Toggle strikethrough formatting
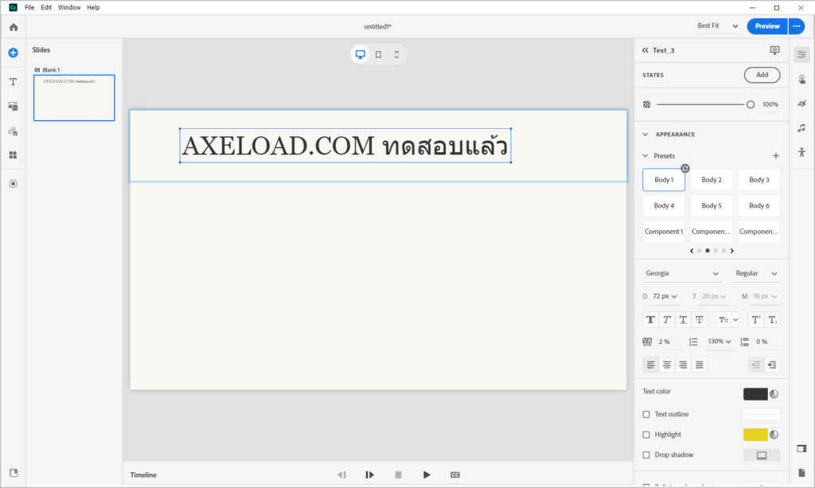This screenshot has width=815, height=488. click(700, 319)
